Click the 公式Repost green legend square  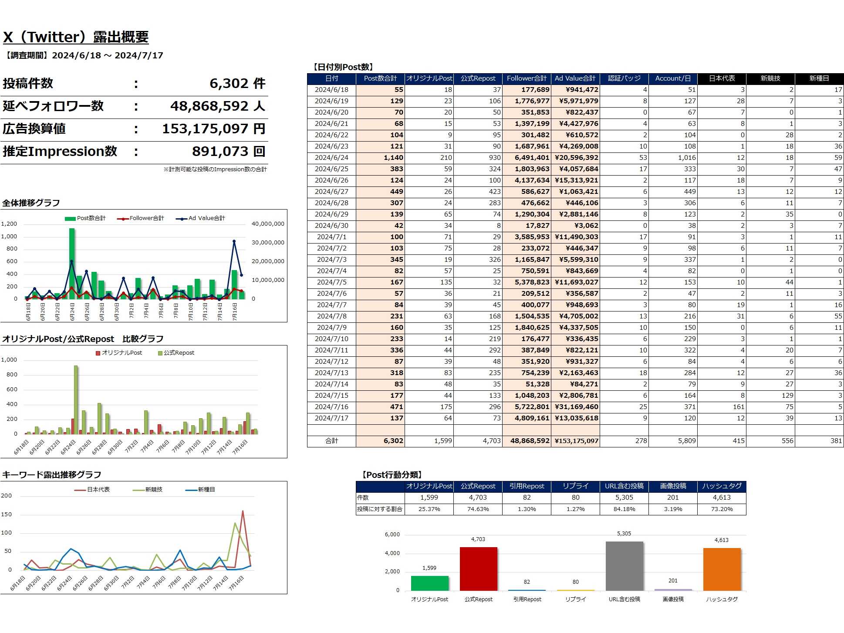pyautogui.click(x=160, y=353)
